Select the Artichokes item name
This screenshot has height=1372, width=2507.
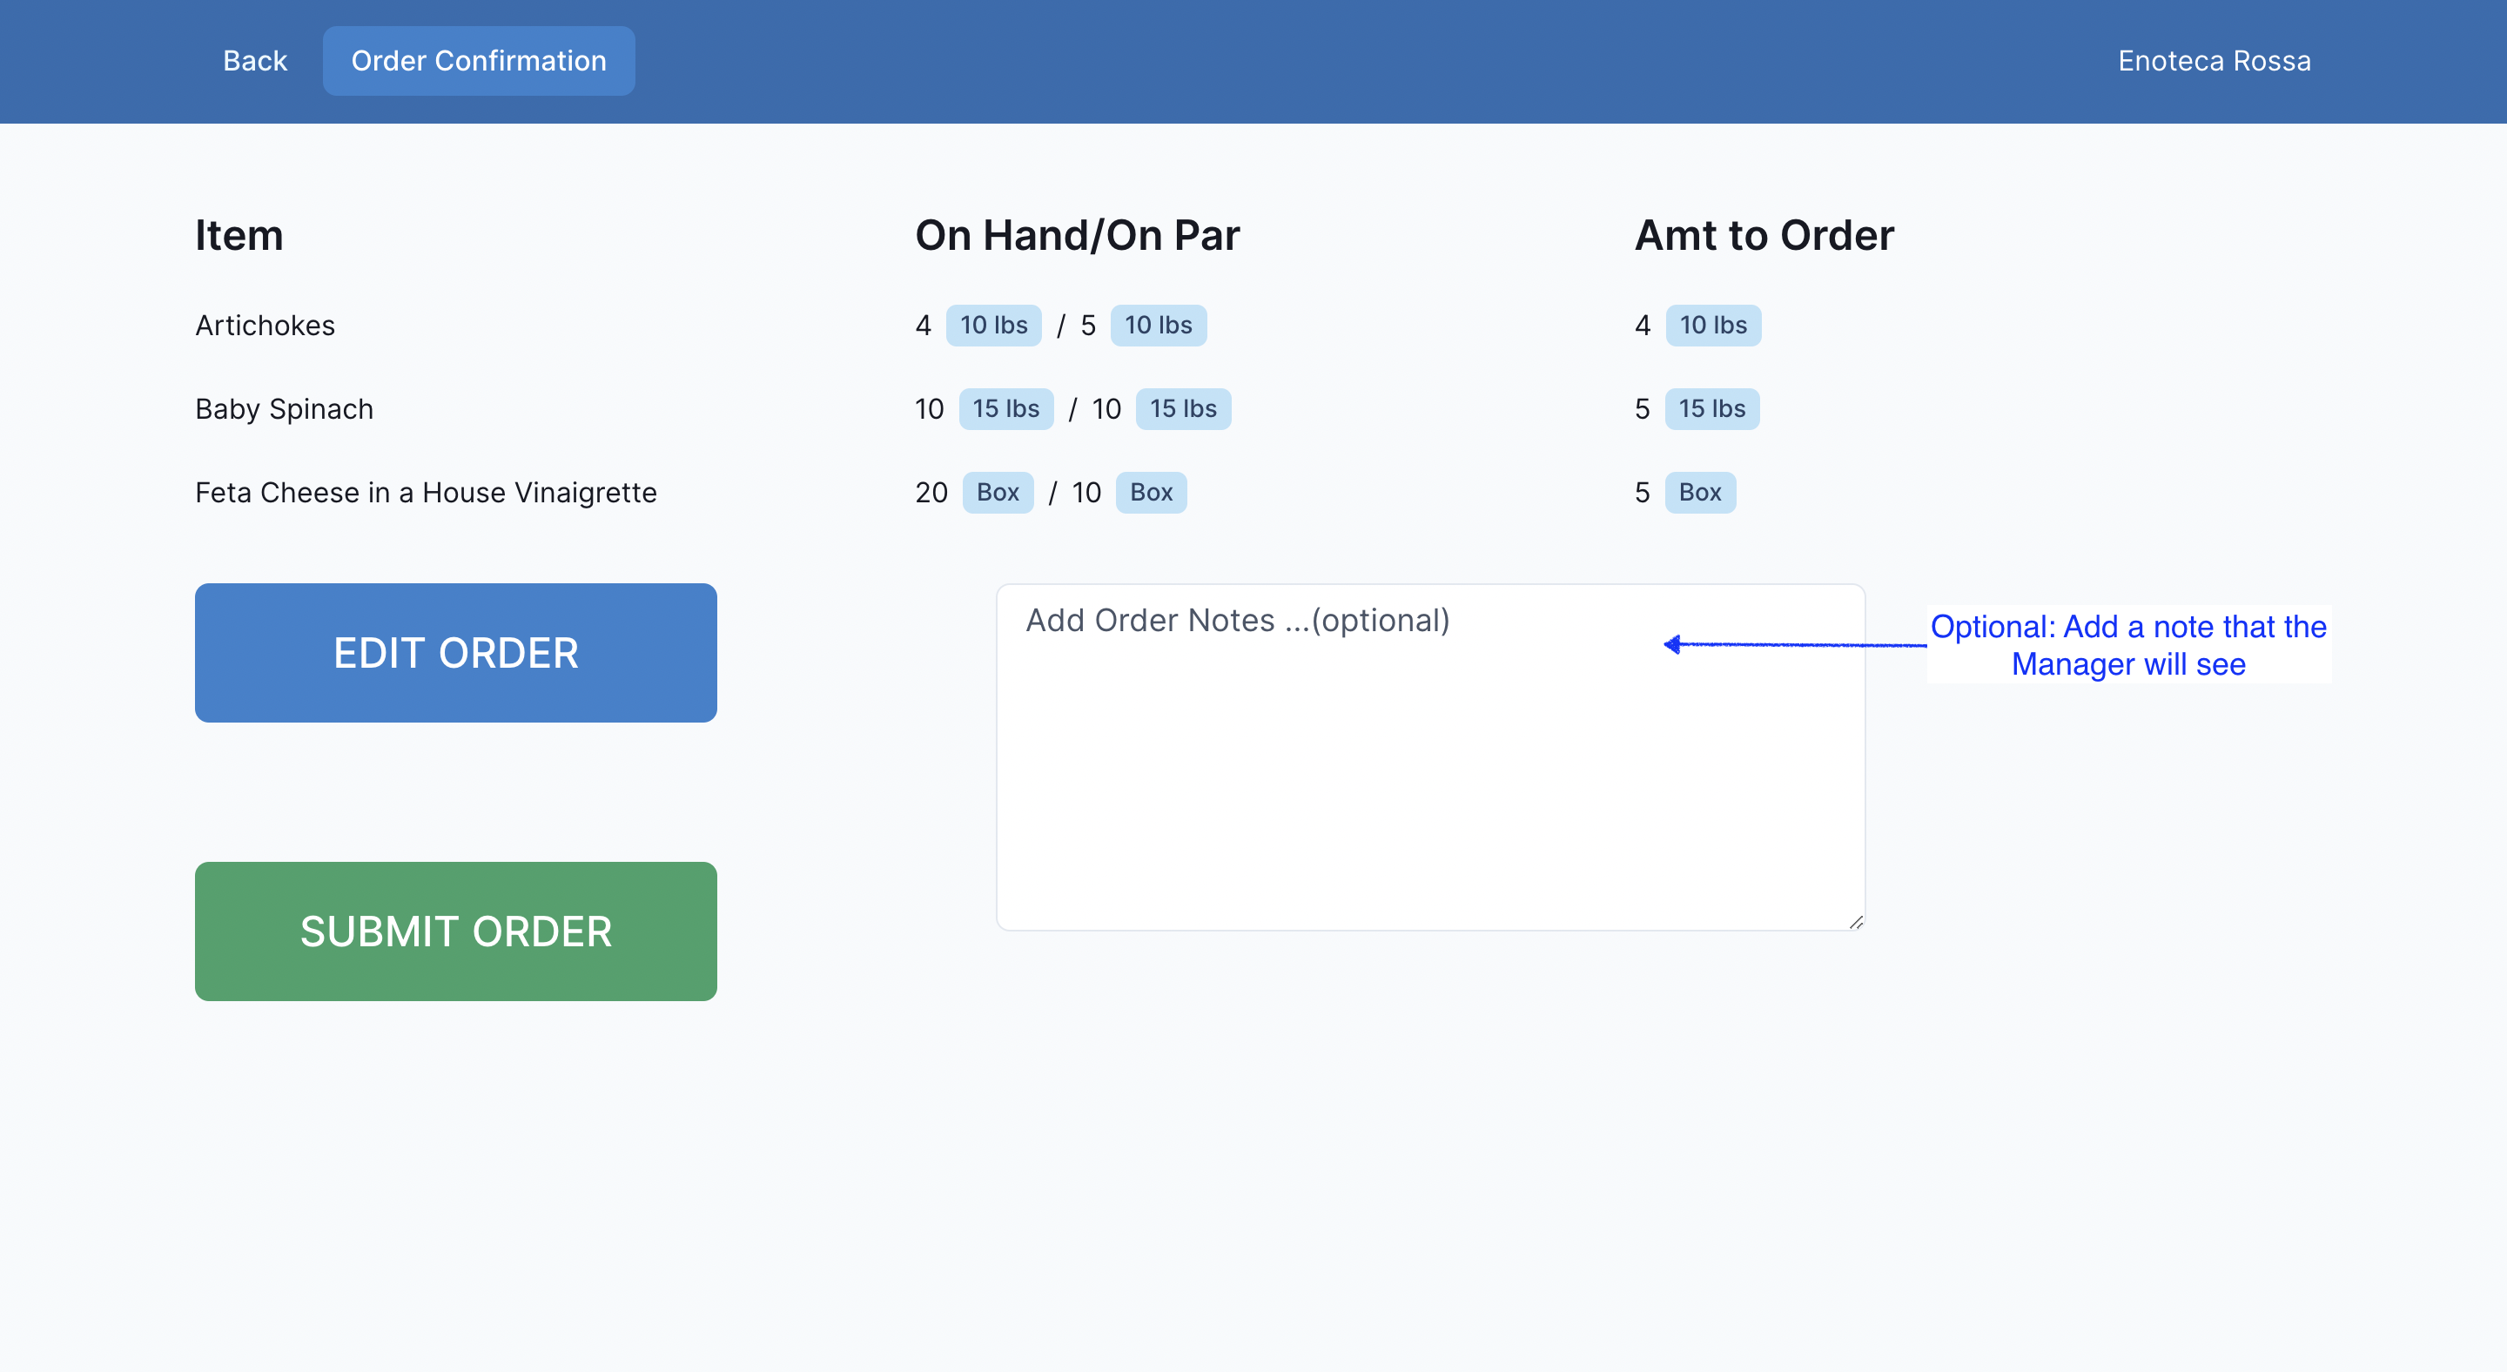[x=265, y=325]
